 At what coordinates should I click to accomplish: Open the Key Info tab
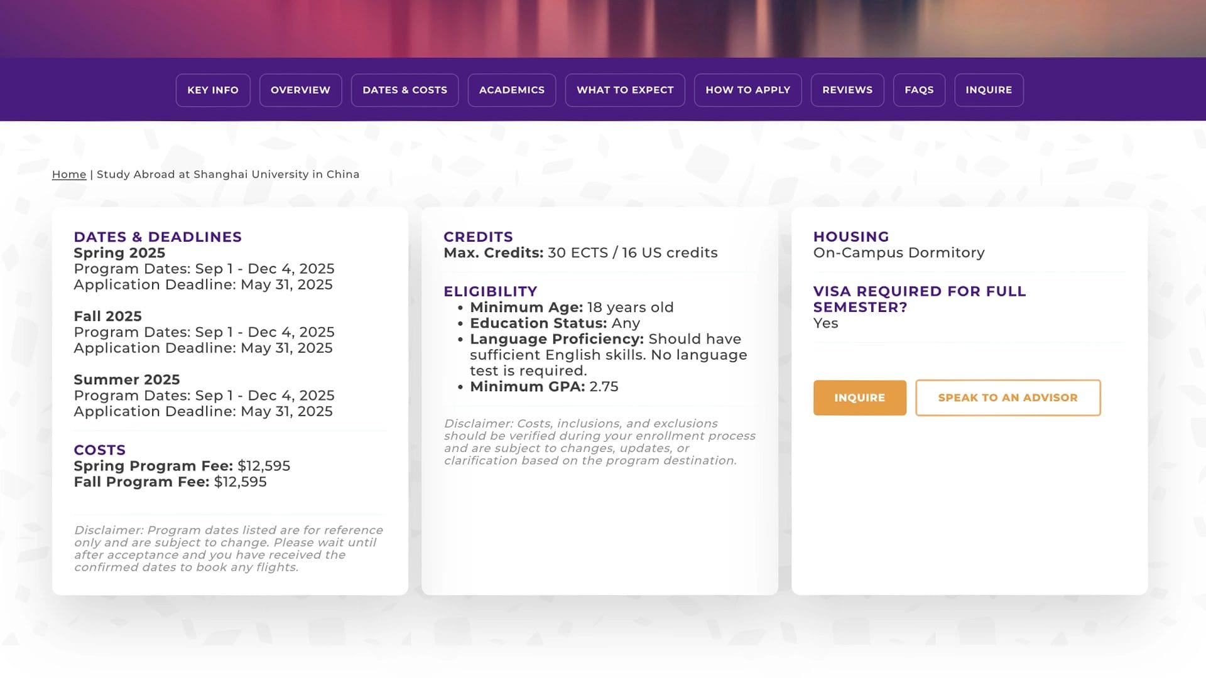pos(213,90)
